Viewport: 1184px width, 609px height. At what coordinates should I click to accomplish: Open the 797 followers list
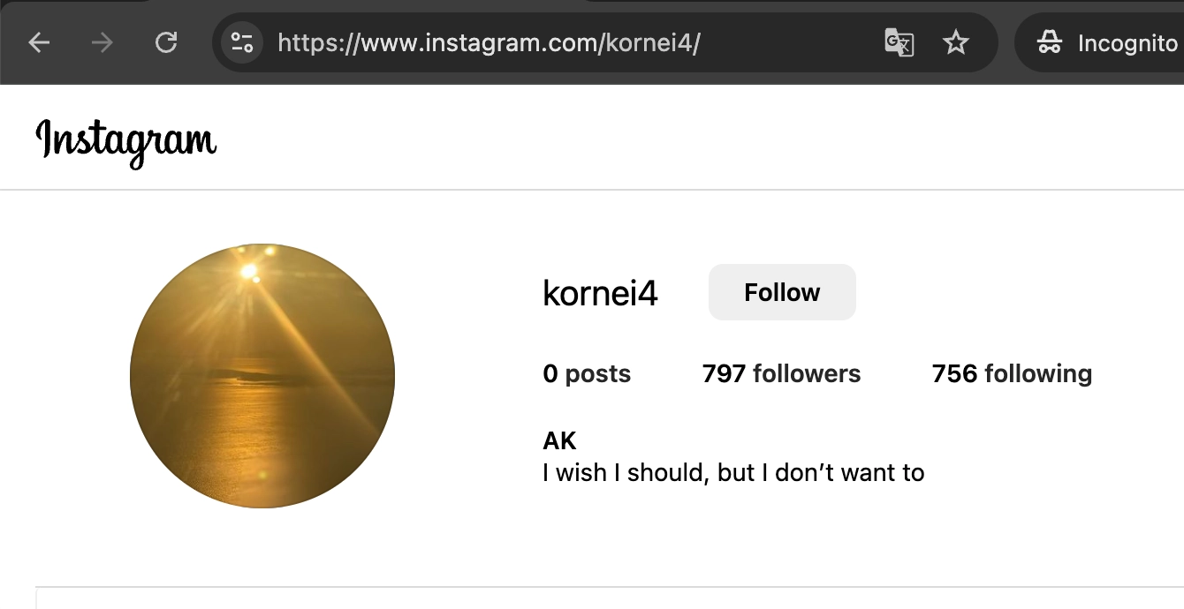[781, 373]
